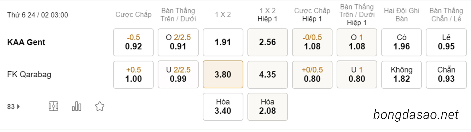Choose first half KAA Gent odds 2.56
The image size is (471, 132).
(x=268, y=42)
